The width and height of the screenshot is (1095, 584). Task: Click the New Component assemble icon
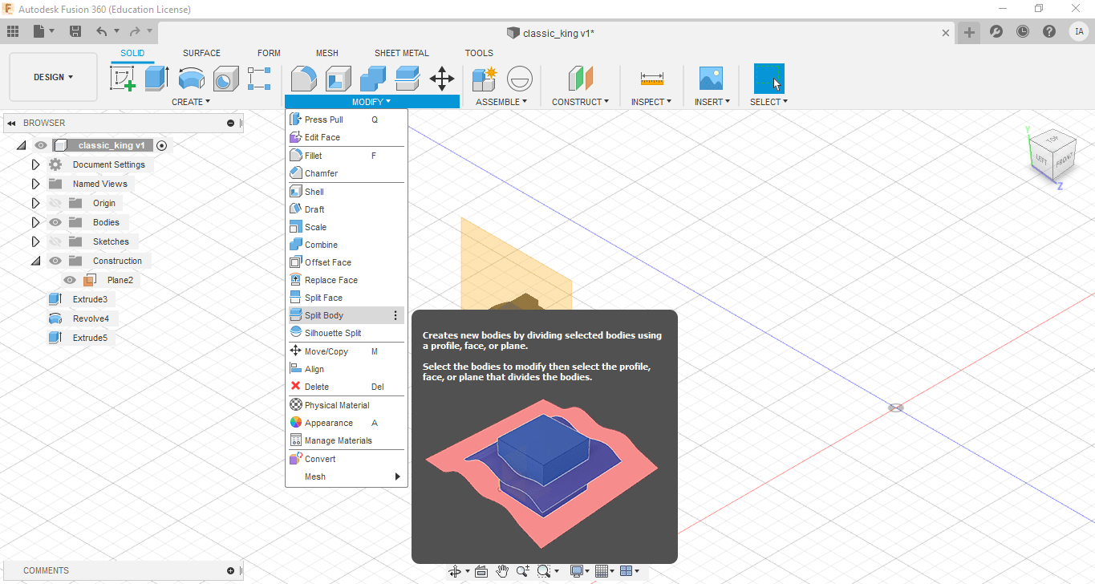coord(485,78)
